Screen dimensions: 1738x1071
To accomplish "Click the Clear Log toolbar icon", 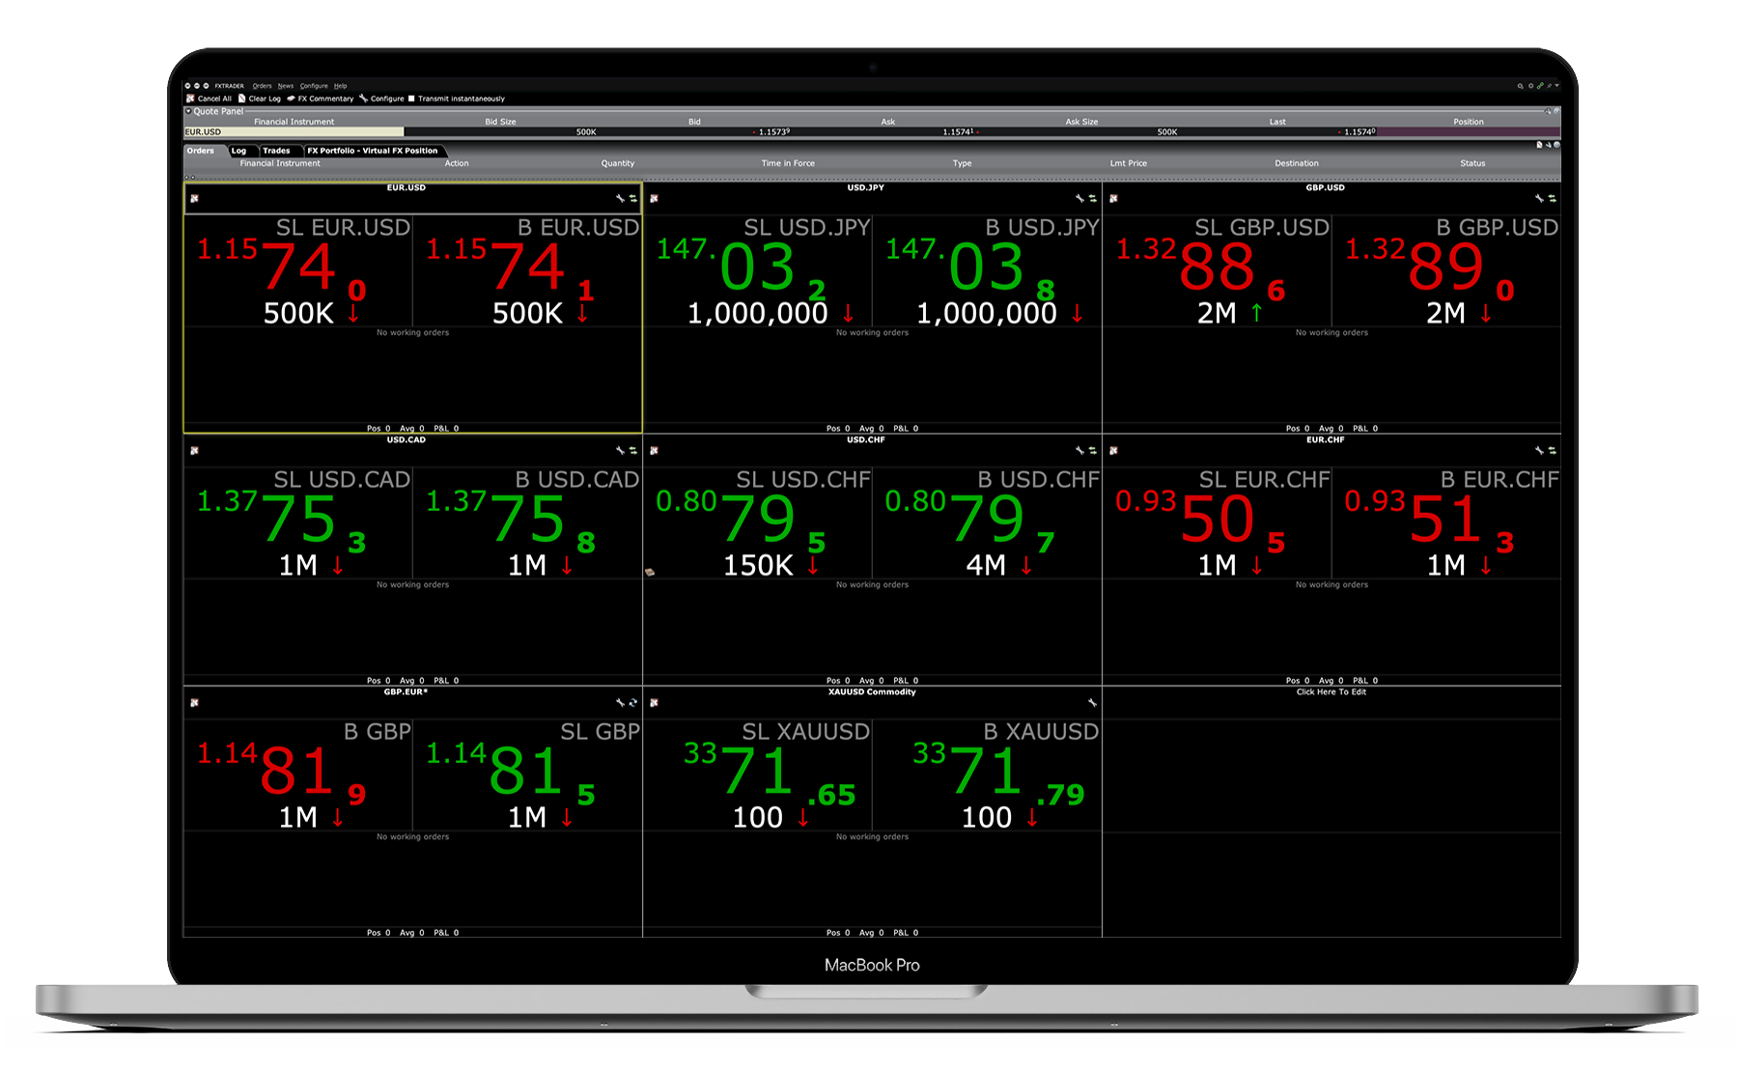I will point(242,99).
